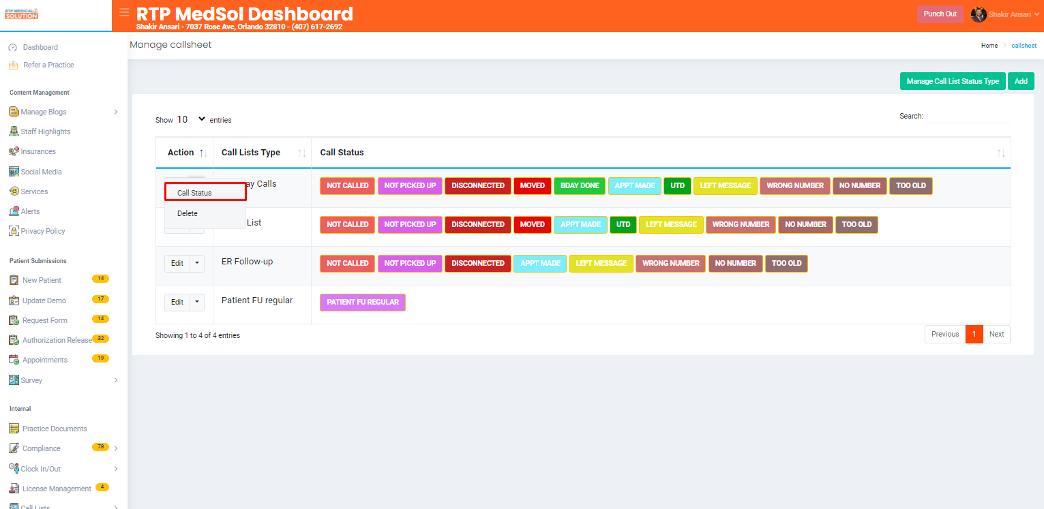Select page 1 in pagination
The width and height of the screenshot is (1044, 509).
(974, 334)
